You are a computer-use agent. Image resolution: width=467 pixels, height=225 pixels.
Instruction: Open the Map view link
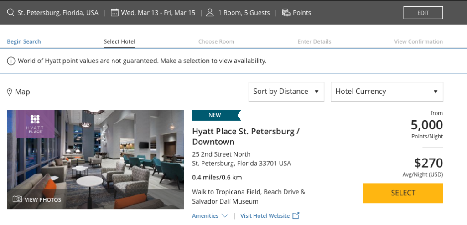[18, 92]
